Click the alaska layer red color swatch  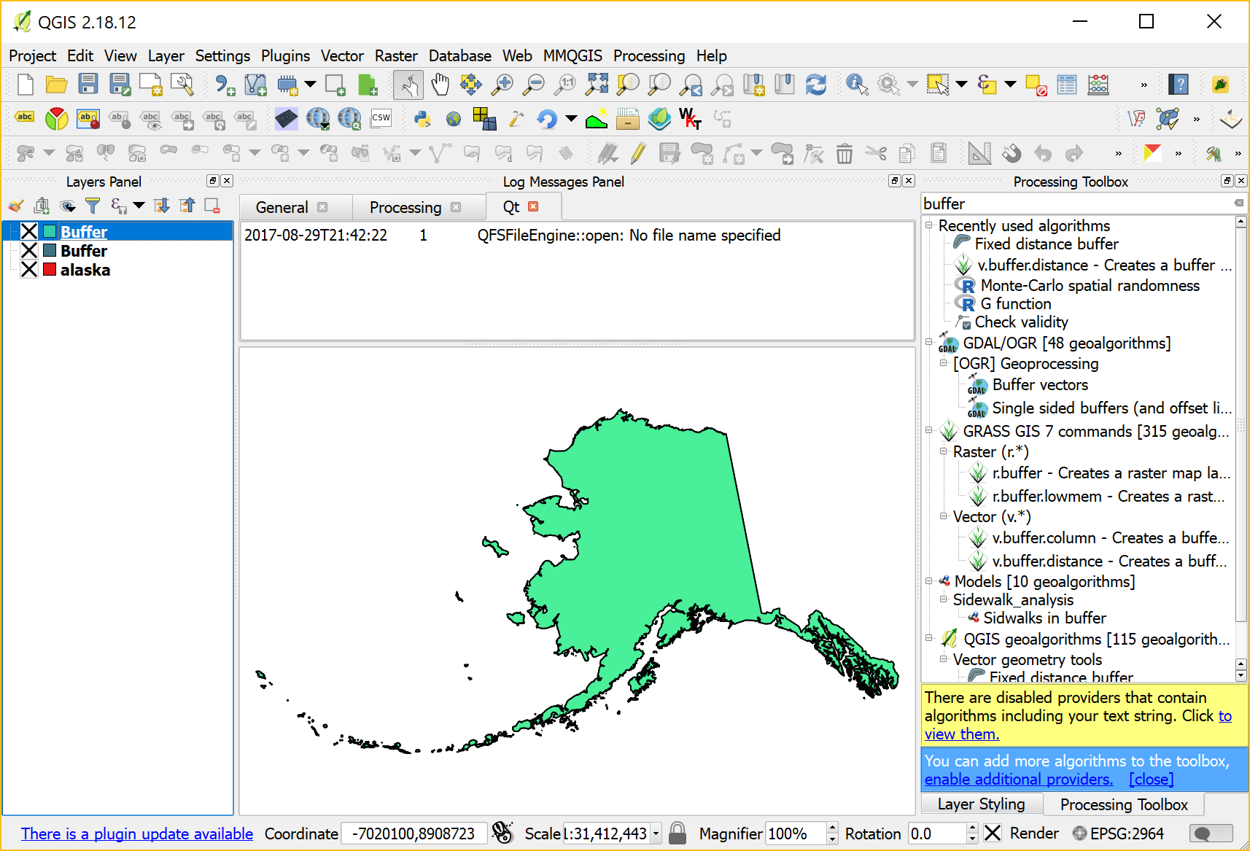point(50,270)
